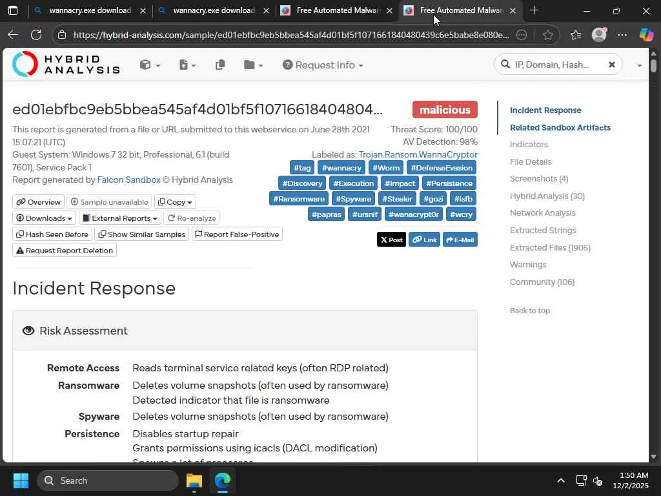Jump to File Details in sidebar
The width and height of the screenshot is (661, 496).
click(x=531, y=161)
